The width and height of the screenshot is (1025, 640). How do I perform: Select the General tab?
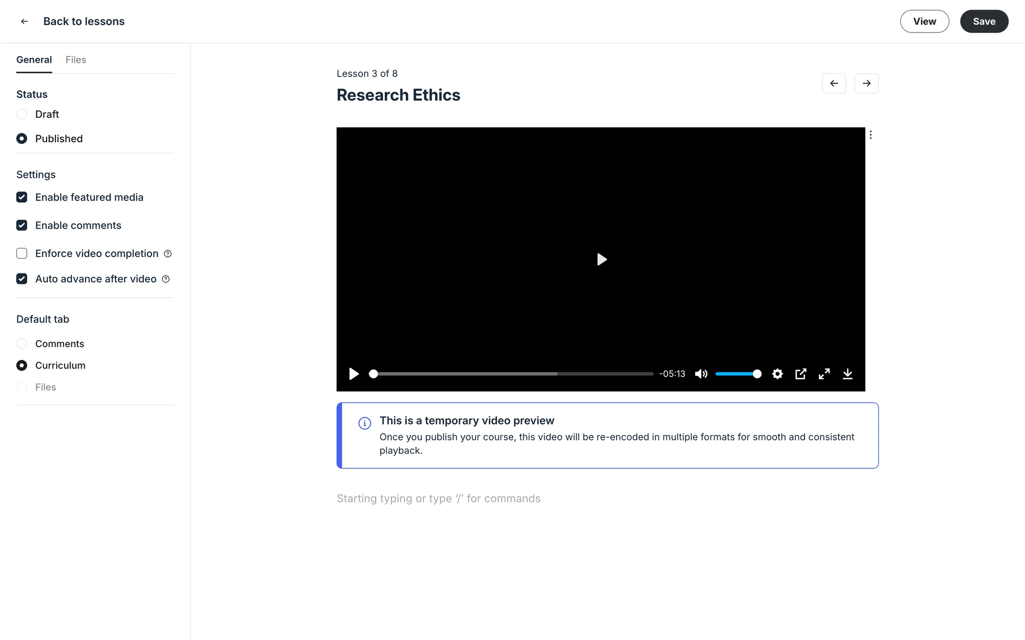pyautogui.click(x=34, y=60)
